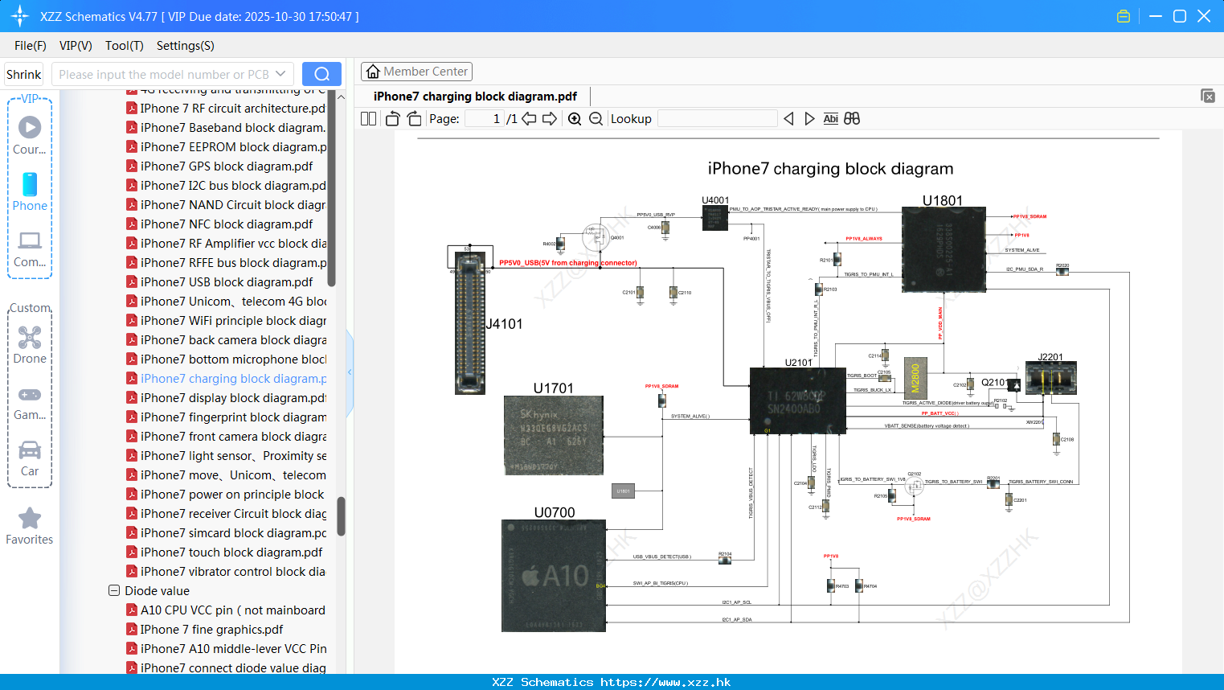This screenshot has height=690, width=1224.
Task: Click the file list scrollbar thumb
Action: point(341,516)
